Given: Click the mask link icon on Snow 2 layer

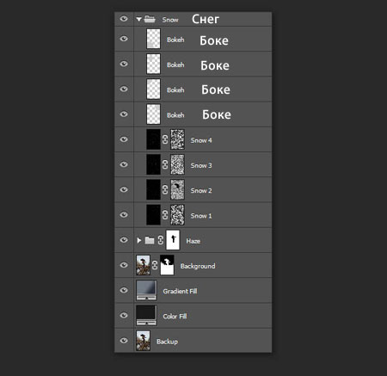Looking at the screenshot, I should coord(165,189).
